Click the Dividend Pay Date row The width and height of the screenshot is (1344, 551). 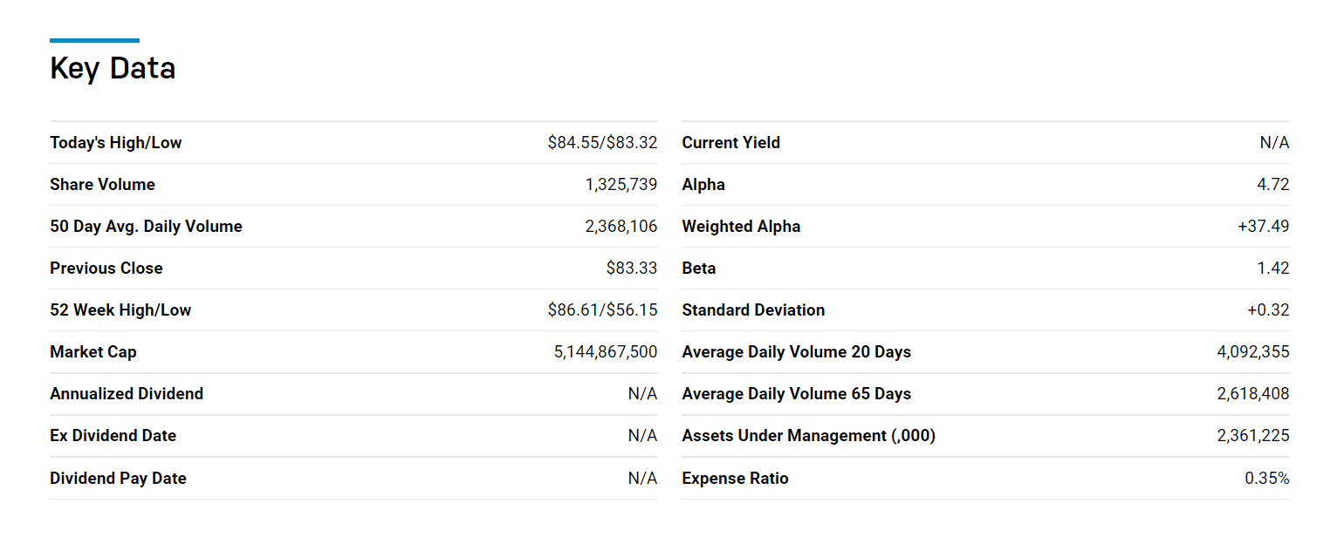pos(118,478)
